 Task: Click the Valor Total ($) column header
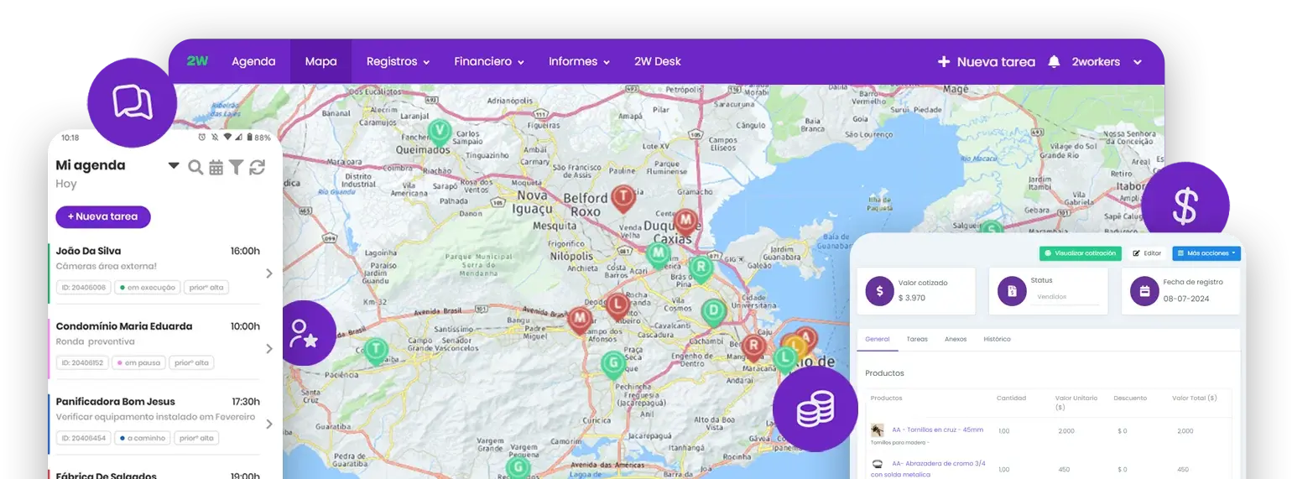click(1195, 398)
